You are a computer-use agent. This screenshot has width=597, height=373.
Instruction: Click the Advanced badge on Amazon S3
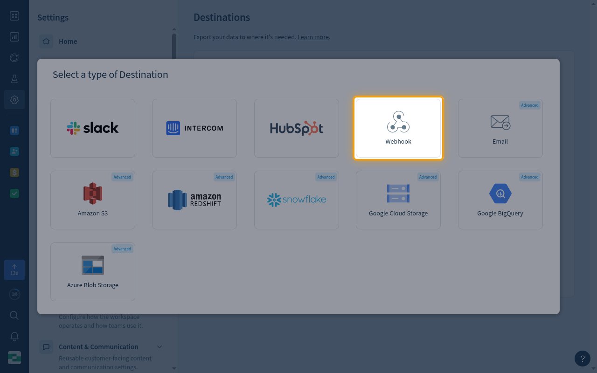coord(122,177)
